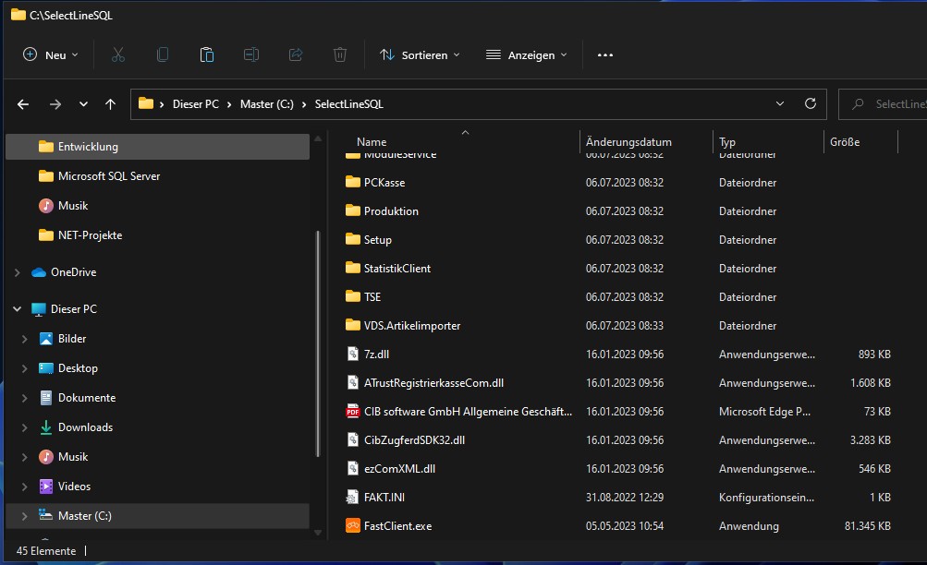Image resolution: width=927 pixels, height=565 pixels.
Task: Click the Paste clipboard icon
Action: click(x=207, y=54)
